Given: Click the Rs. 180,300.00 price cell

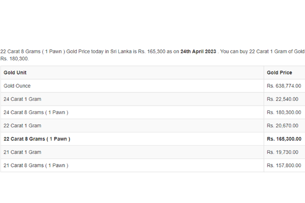Looking at the screenshot, I should click(284, 113).
